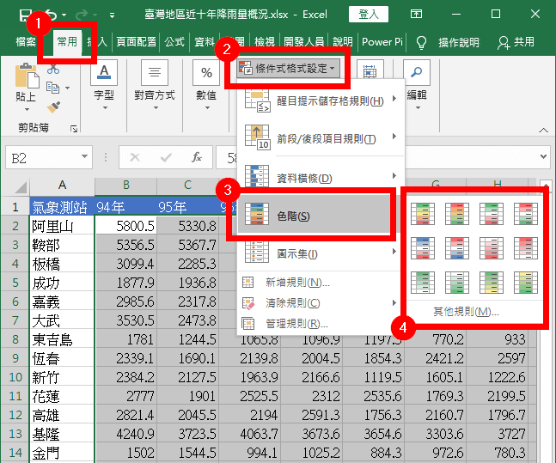This screenshot has height=463, width=556.
Task: Click the ribbon display options icon
Action: tap(416, 15)
